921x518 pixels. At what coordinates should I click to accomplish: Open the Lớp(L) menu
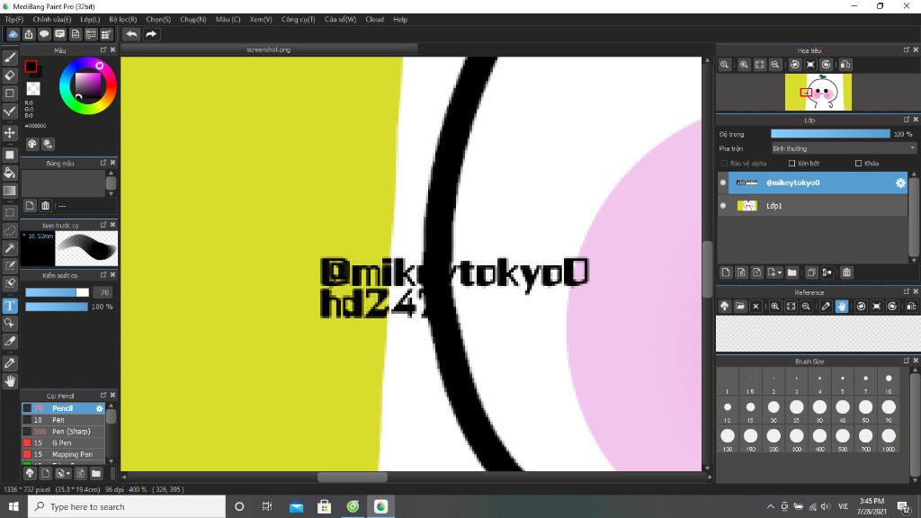pos(90,20)
